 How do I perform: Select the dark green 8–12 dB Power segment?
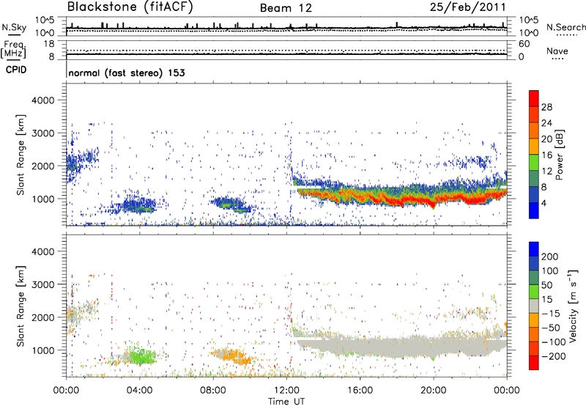pyautogui.click(x=534, y=179)
